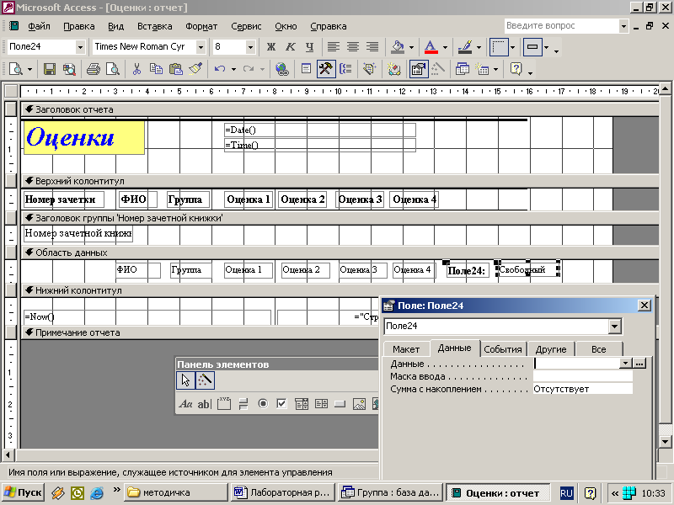Switch to the Лабораторная р... taskbar window
The height and width of the screenshot is (505, 674).
tap(282, 492)
